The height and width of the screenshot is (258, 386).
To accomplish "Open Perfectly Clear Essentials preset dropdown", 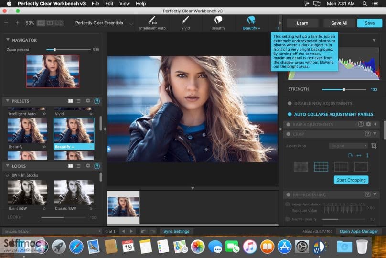I will (x=104, y=23).
